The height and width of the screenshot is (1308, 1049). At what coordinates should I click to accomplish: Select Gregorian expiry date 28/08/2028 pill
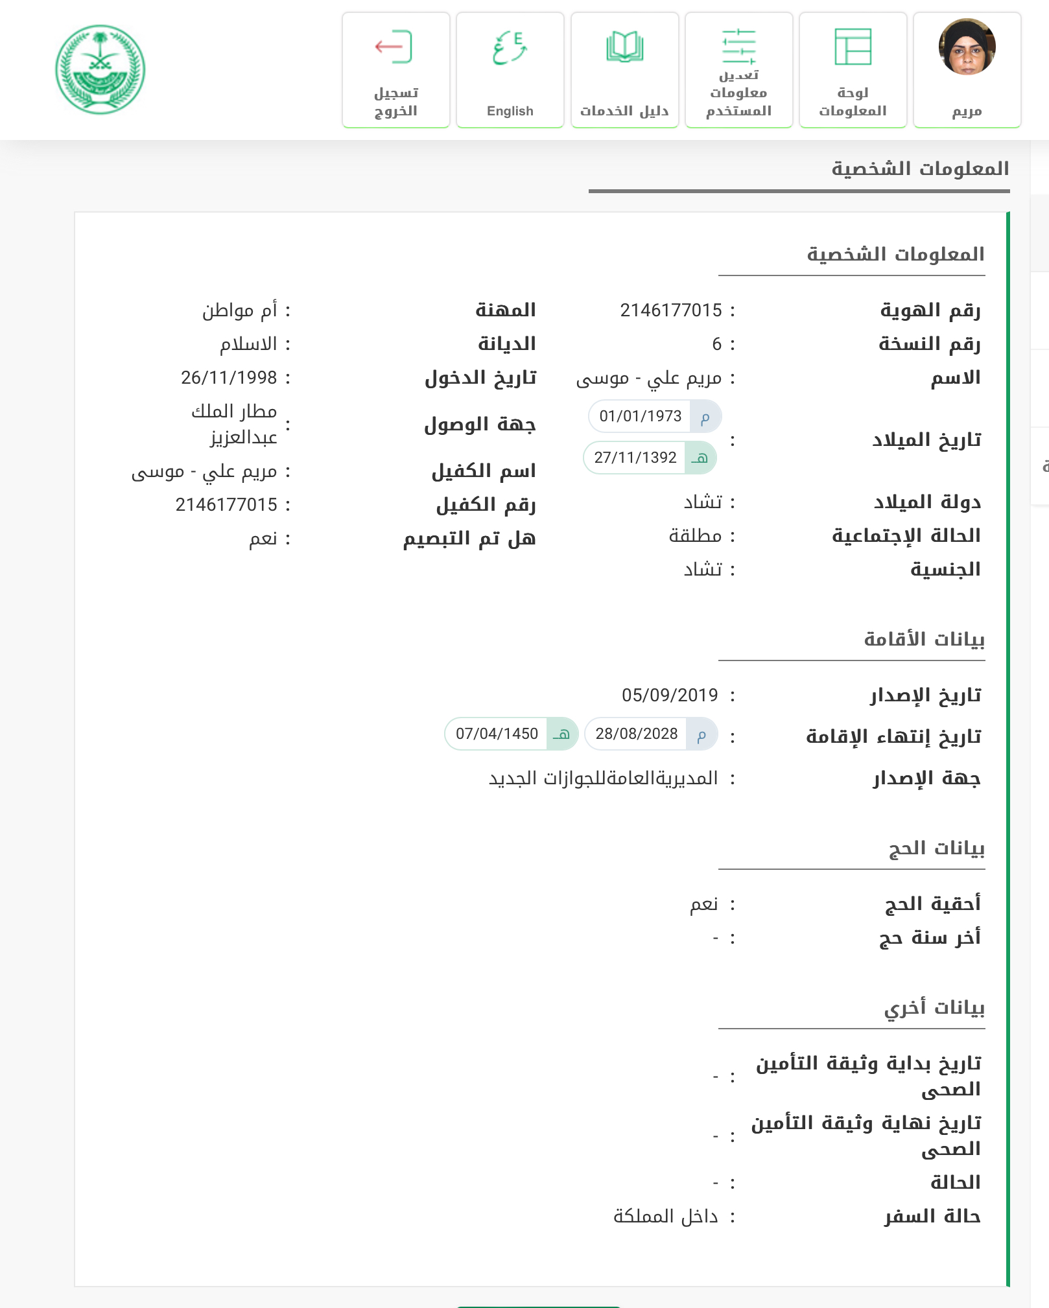(x=650, y=734)
